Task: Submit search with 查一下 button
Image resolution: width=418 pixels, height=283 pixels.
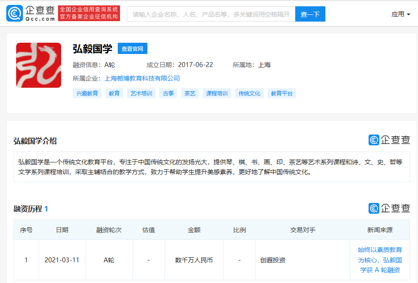Action: tap(310, 14)
